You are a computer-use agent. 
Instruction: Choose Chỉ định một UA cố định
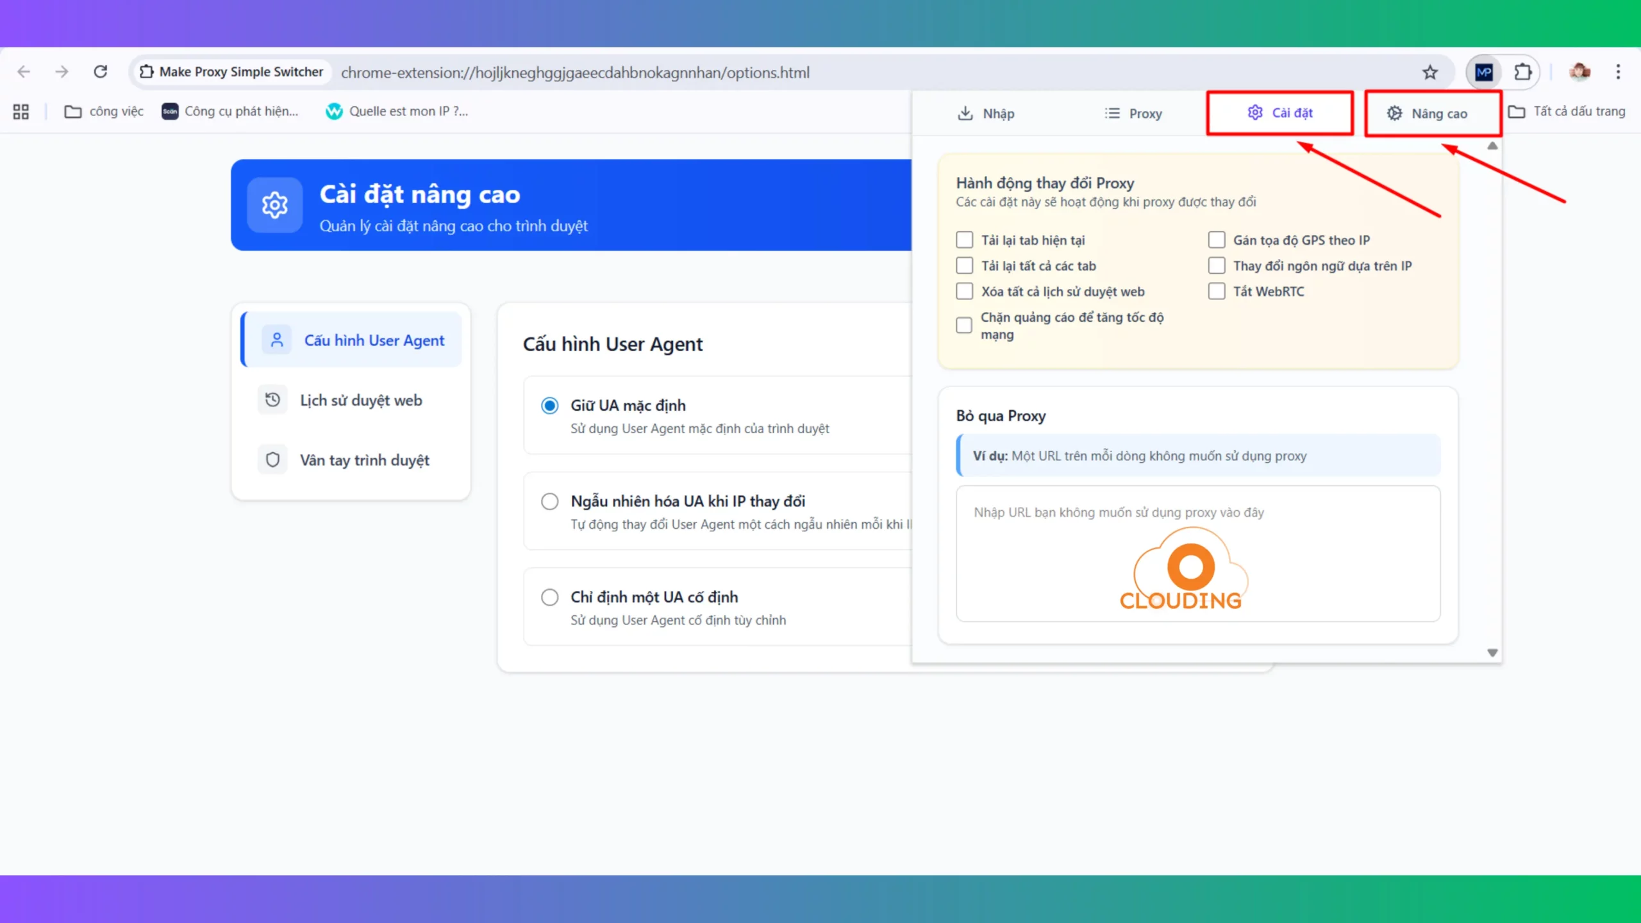pyautogui.click(x=549, y=597)
